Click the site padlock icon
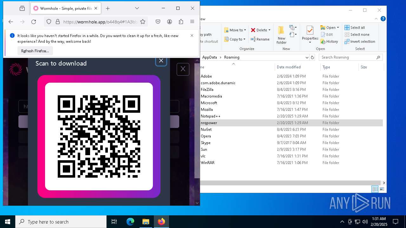This screenshot has height=228, width=406. coord(58,22)
